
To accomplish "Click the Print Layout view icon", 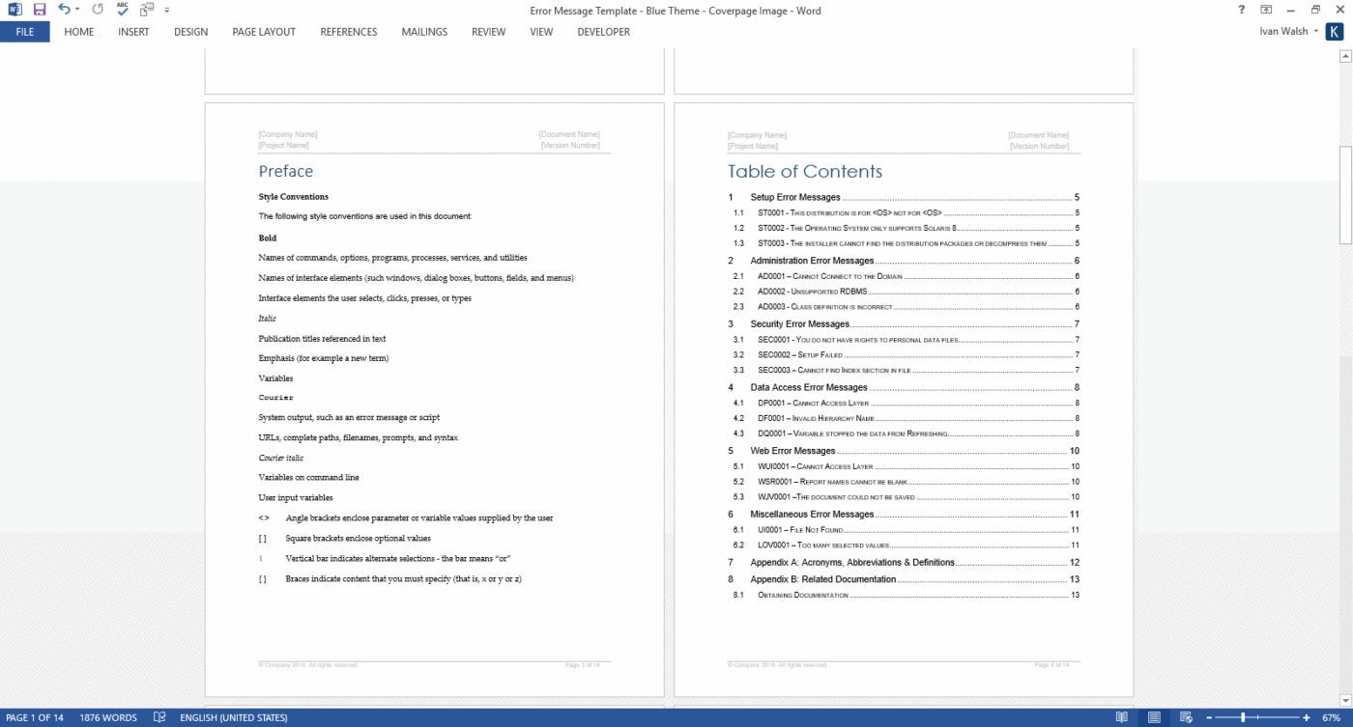I will click(1154, 717).
